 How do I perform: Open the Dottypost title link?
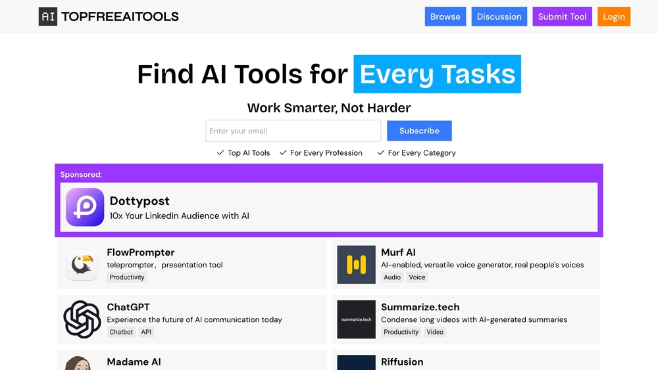coord(139,200)
